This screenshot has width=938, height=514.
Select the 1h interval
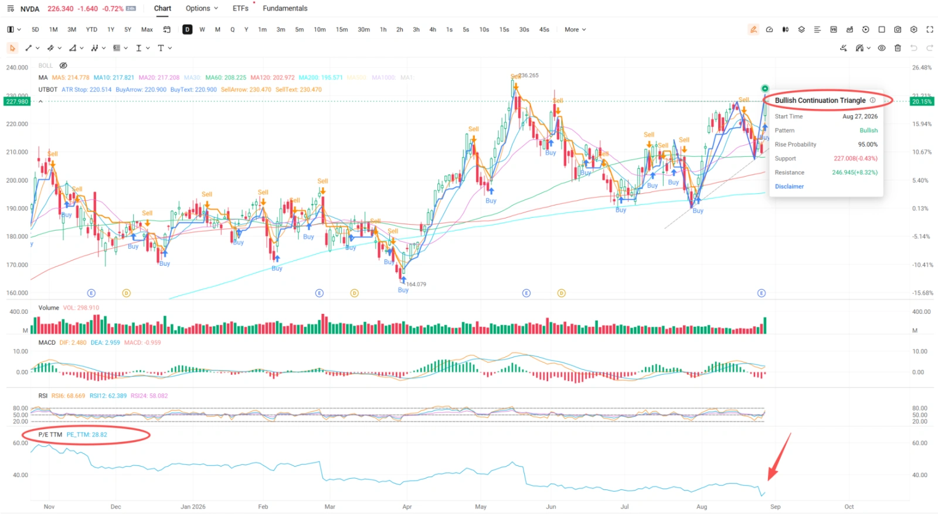[x=383, y=29]
